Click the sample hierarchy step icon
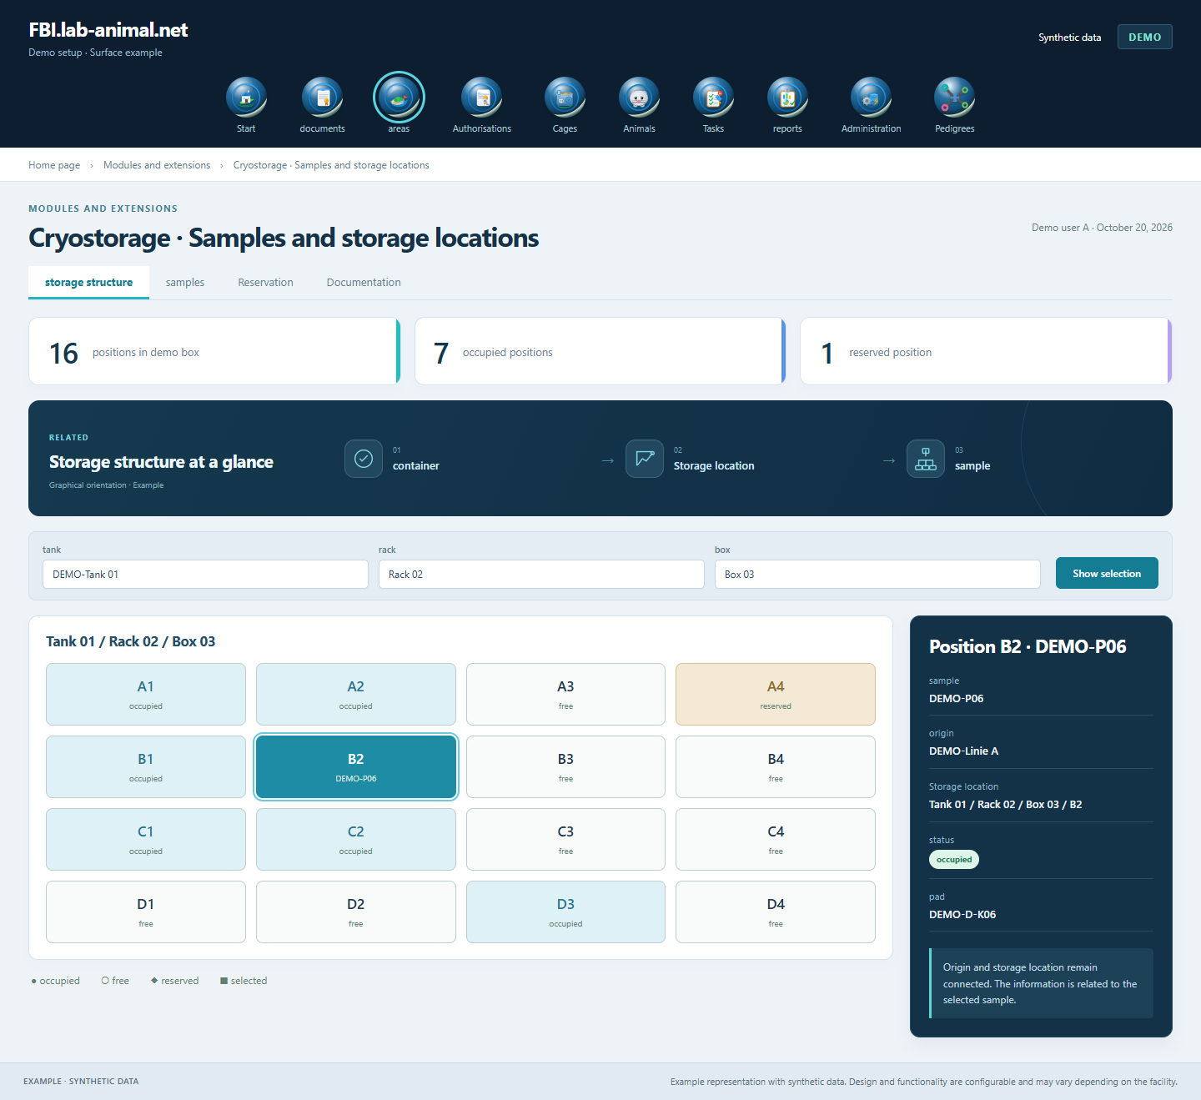The width and height of the screenshot is (1201, 1100). pos(926,459)
